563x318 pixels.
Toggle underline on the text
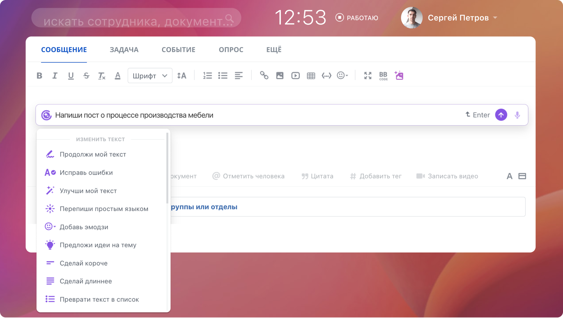point(71,75)
